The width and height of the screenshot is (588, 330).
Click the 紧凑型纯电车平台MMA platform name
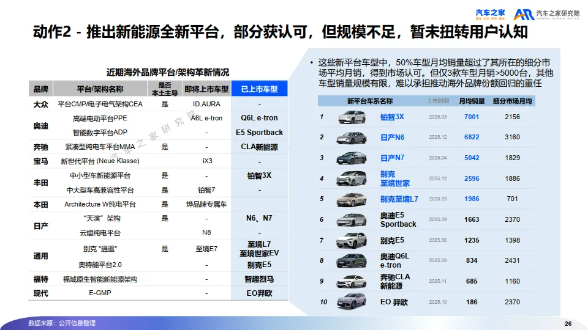[x=100, y=147]
